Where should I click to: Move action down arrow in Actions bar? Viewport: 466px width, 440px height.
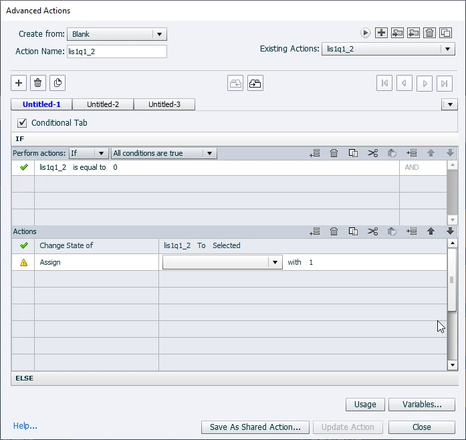450,231
